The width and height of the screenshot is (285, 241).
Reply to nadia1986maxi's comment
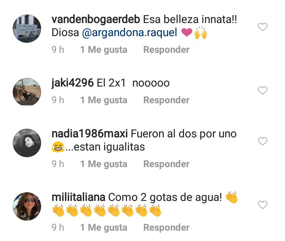coord(166,164)
